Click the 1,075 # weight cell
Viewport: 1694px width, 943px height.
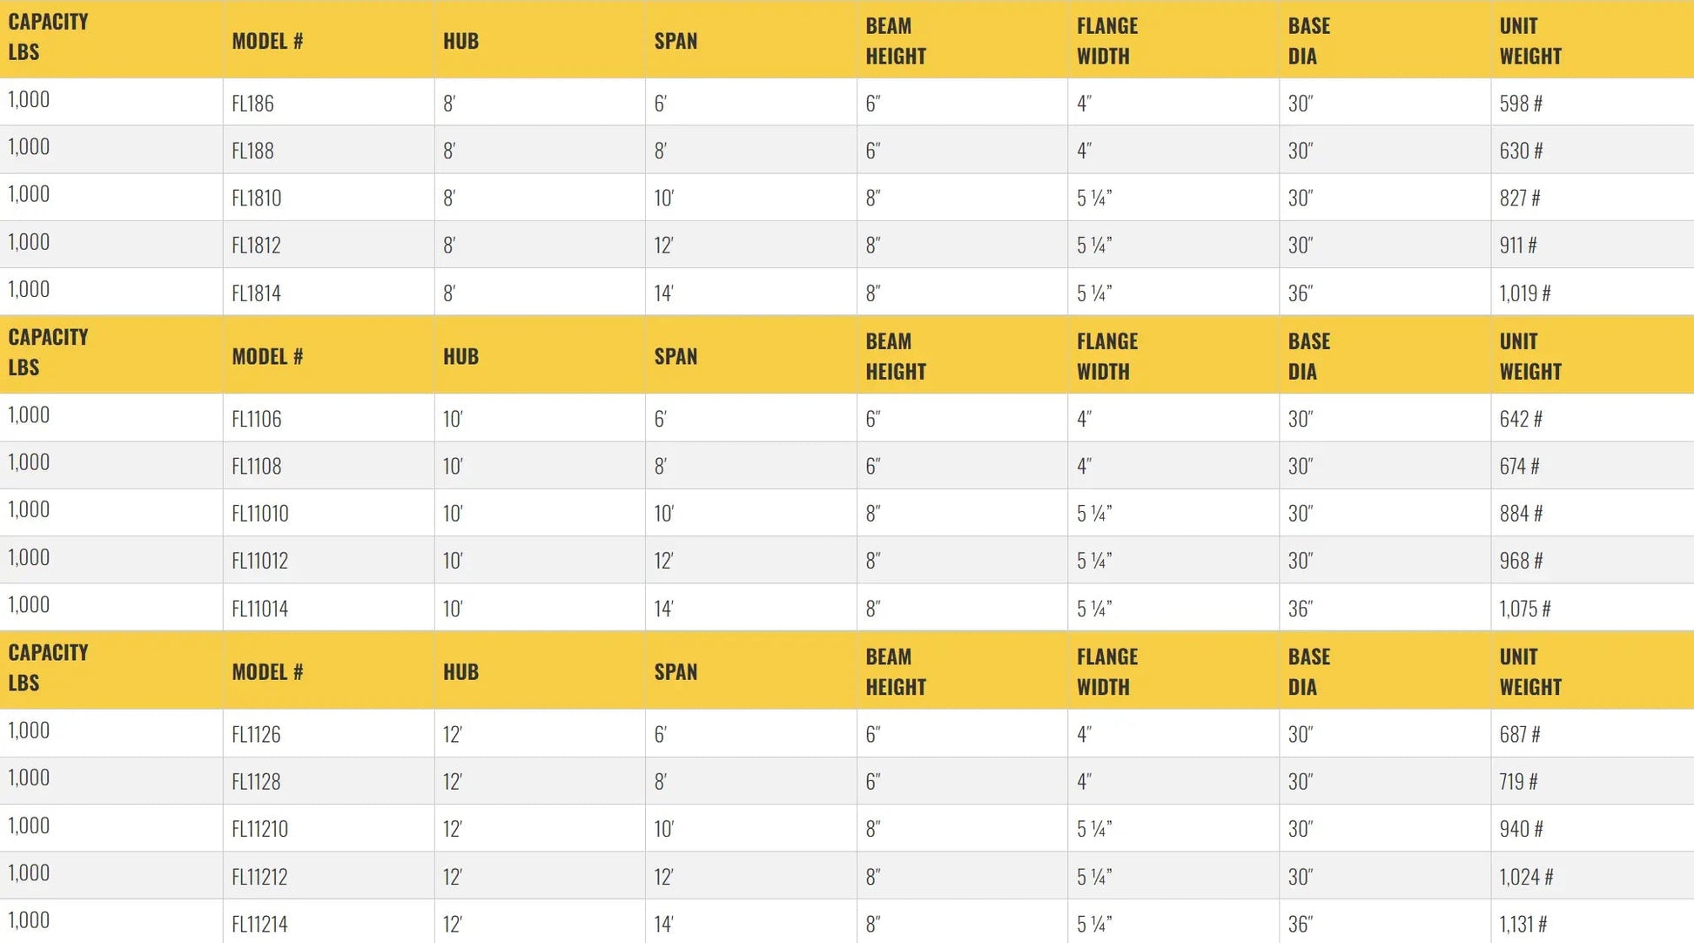point(1524,609)
